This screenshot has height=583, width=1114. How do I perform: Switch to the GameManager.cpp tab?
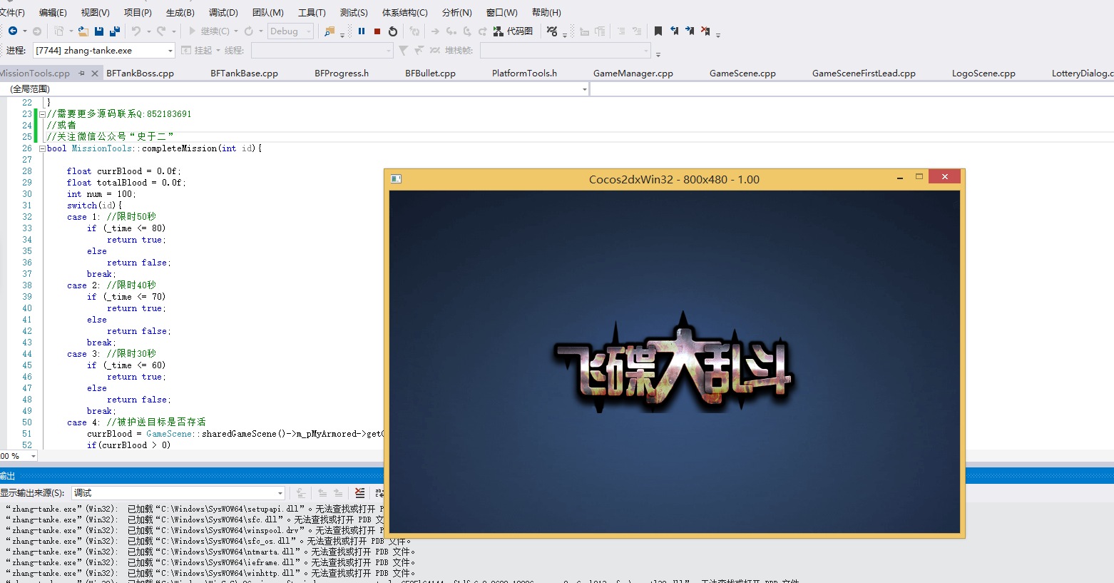pyautogui.click(x=633, y=73)
